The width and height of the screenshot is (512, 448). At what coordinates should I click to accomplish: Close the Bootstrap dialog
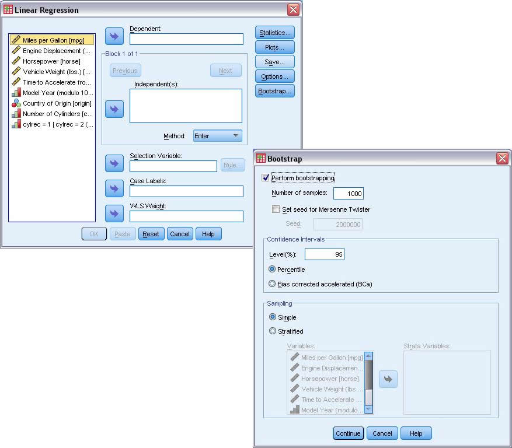click(502, 158)
